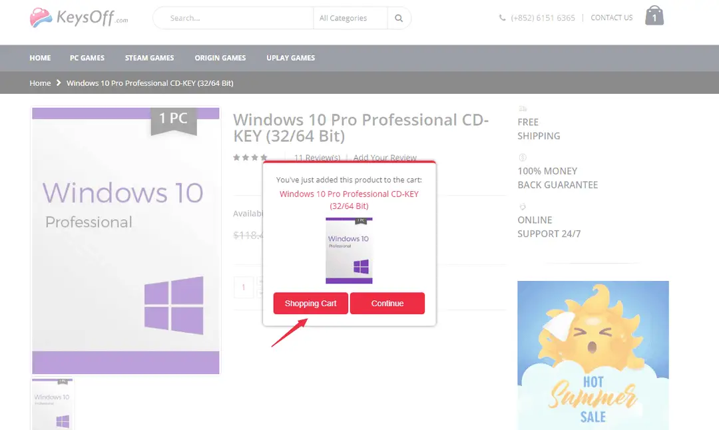This screenshot has width=719, height=430.
Task: Click the breadcrumb text Windows 10 Pro Professional CD-KEY
Action: pos(150,83)
